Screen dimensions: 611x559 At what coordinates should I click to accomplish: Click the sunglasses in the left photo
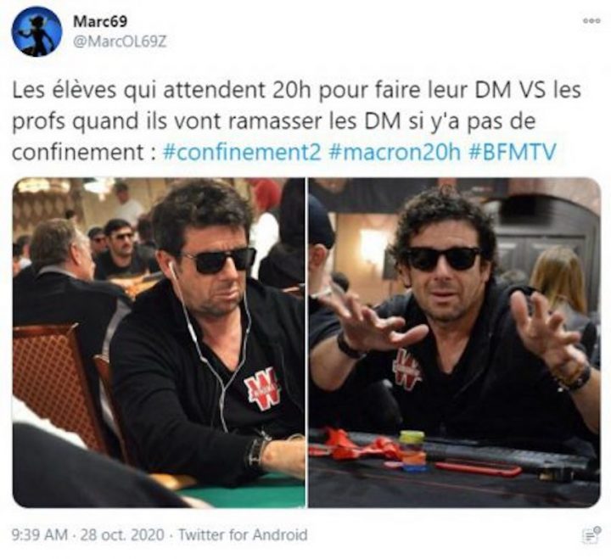(x=220, y=260)
